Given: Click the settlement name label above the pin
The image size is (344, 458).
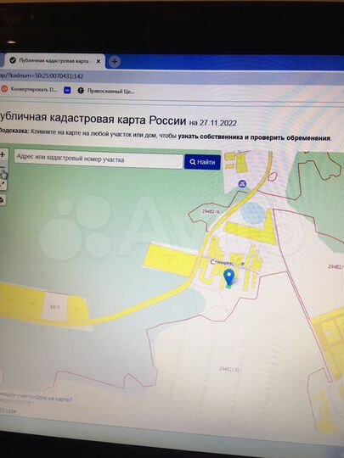Looking at the screenshot, I should [x=228, y=263].
